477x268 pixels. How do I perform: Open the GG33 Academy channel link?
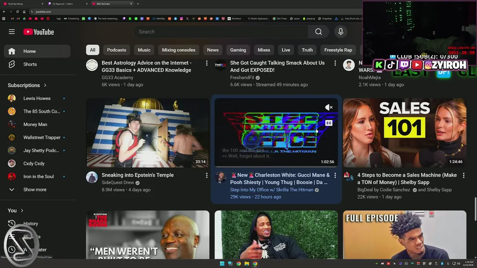tap(117, 77)
